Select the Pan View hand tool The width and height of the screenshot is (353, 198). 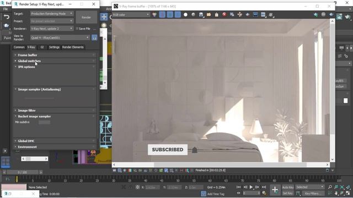[x=336, y=193]
